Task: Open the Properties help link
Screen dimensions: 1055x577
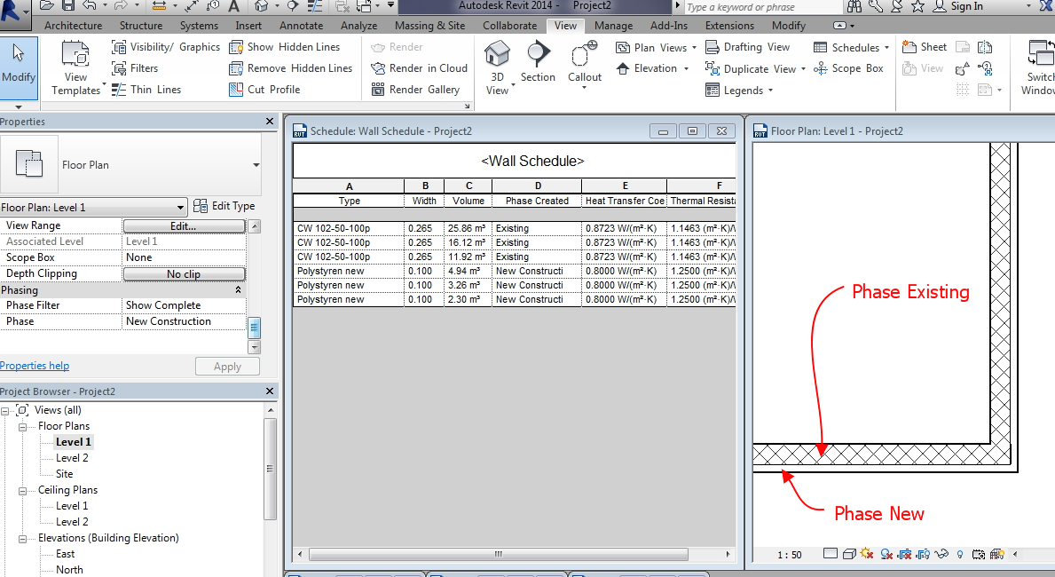Action: (x=35, y=366)
